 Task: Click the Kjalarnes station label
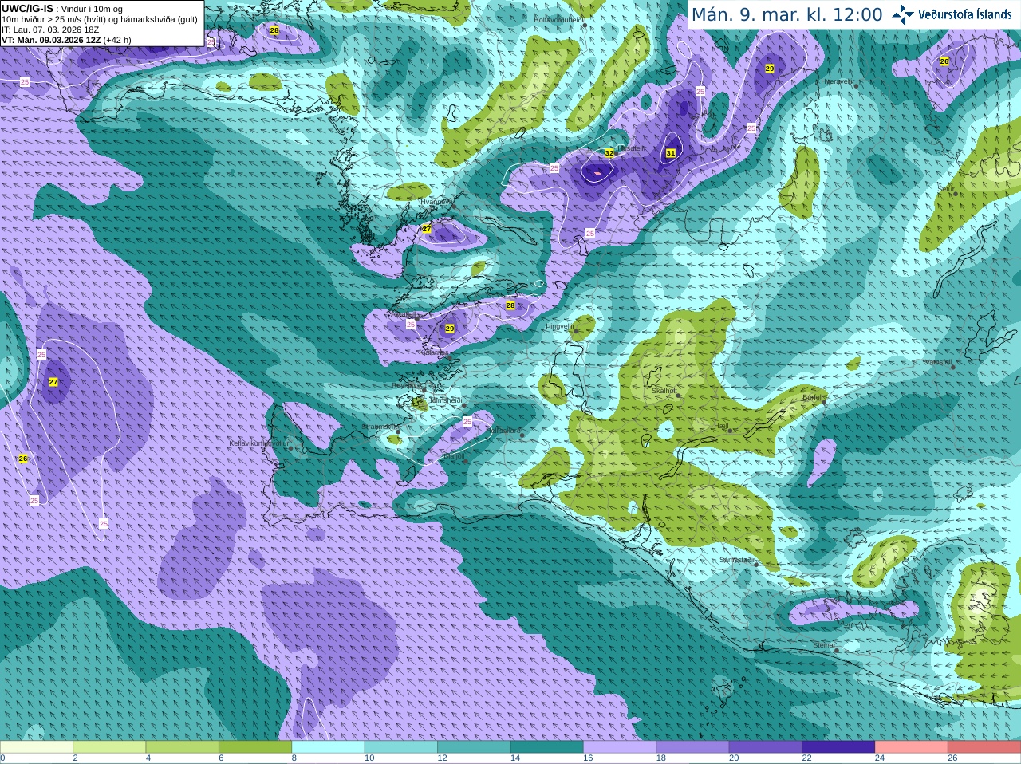pos(434,352)
